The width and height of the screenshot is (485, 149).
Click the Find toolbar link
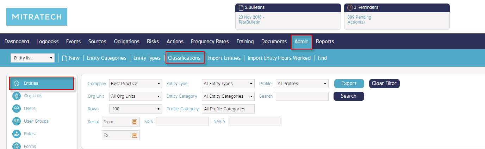point(322,58)
